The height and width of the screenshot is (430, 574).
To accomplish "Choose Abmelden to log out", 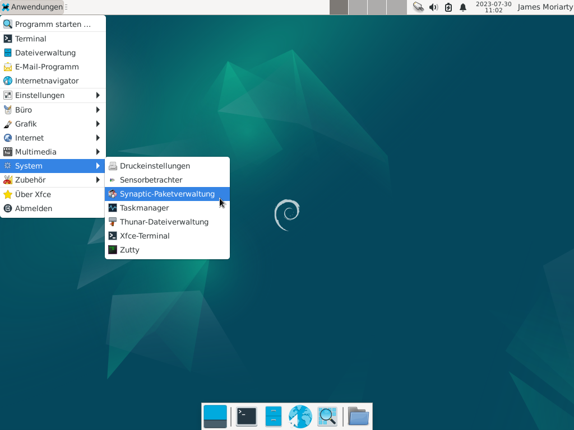I will [x=53, y=208].
